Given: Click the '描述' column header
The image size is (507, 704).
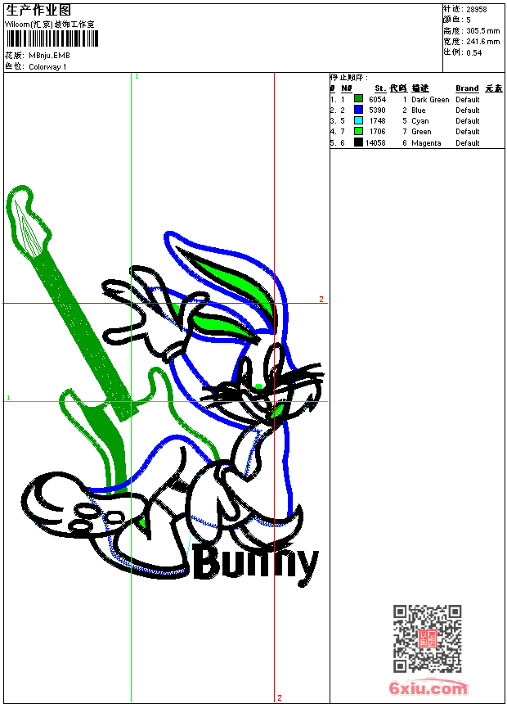Looking at the screenshot, I should 420,88.
